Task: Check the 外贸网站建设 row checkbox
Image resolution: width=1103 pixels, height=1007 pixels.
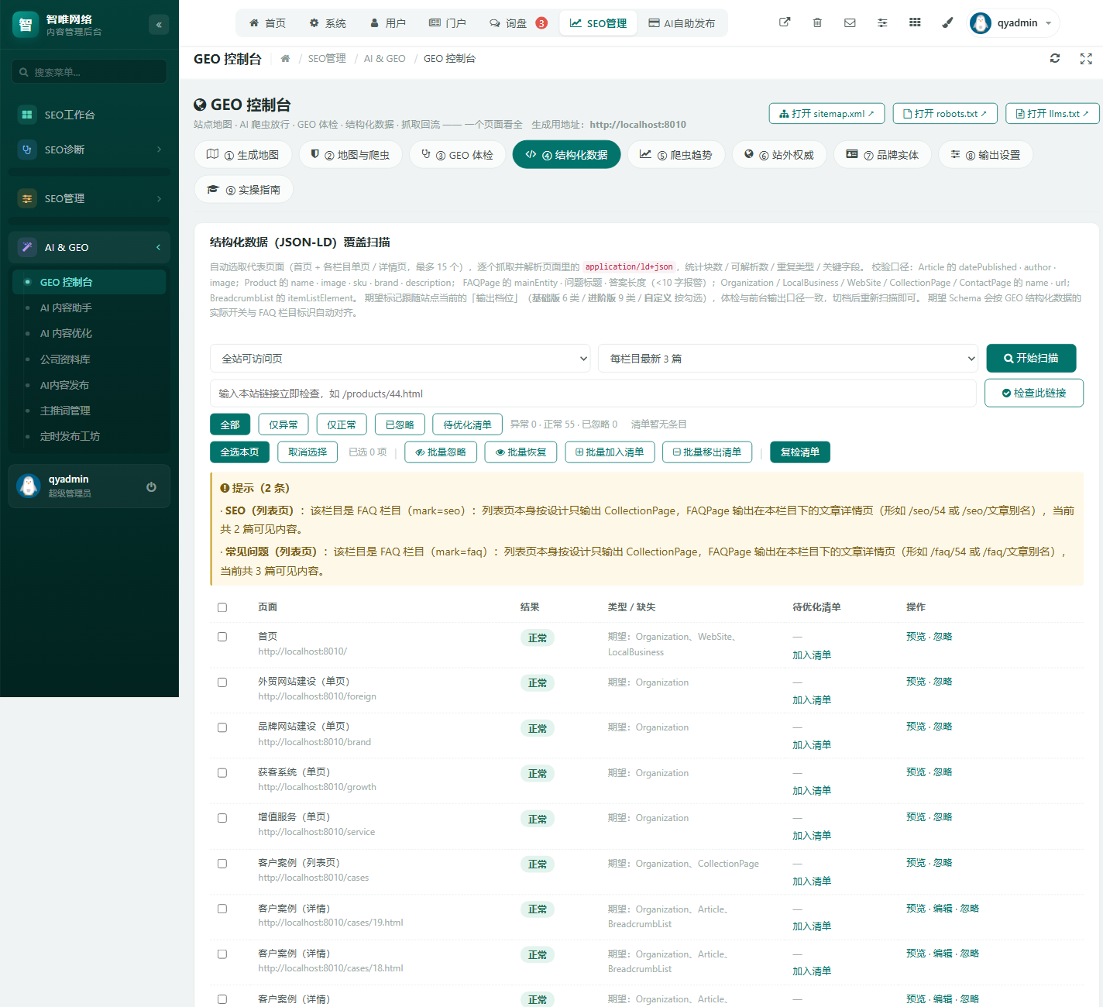Action: pos(222,682)
